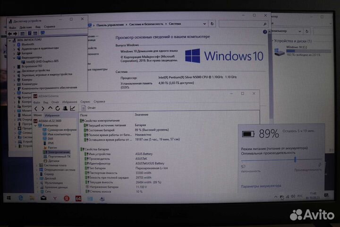This screenshot has width=340, height=227.
Task: Click Поле column header in AIDA64
Action: coord(84,115)
